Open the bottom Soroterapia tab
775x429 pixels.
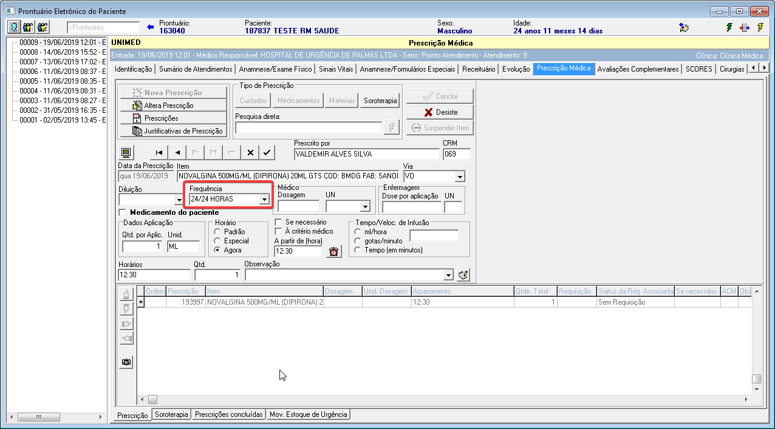click(172, 414)
